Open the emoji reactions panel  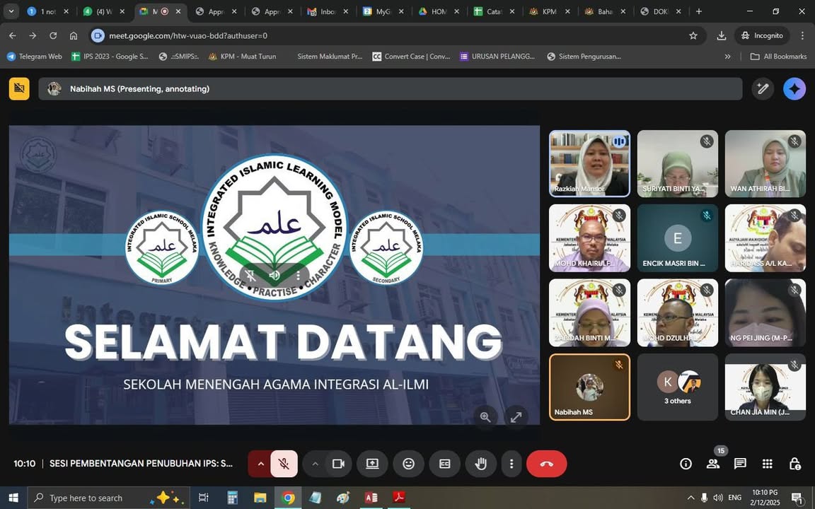[408, 464]
